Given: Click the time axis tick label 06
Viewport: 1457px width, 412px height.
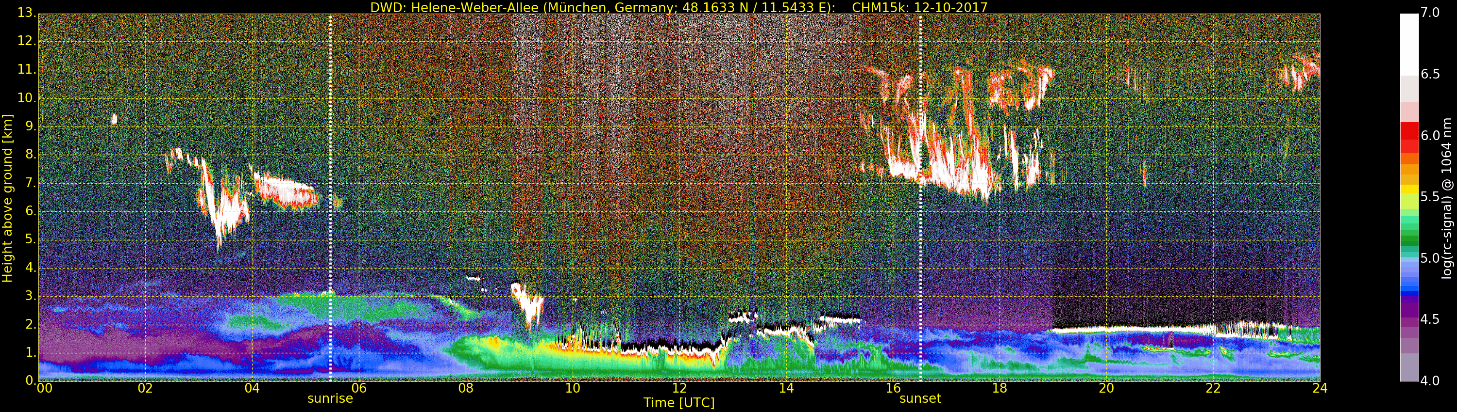Looking at the screenshot, I should point(359,388).
